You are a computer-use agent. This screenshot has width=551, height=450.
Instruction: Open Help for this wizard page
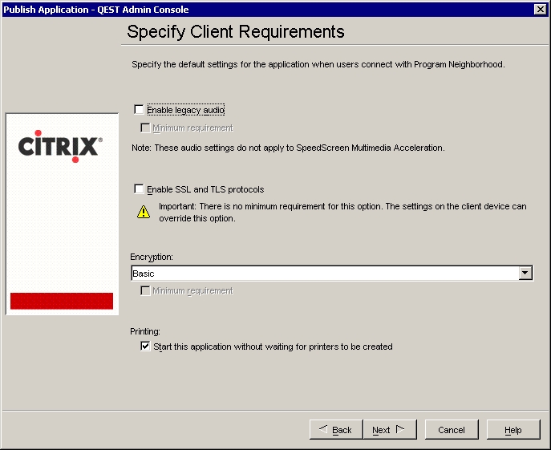(x=513, y=430)
